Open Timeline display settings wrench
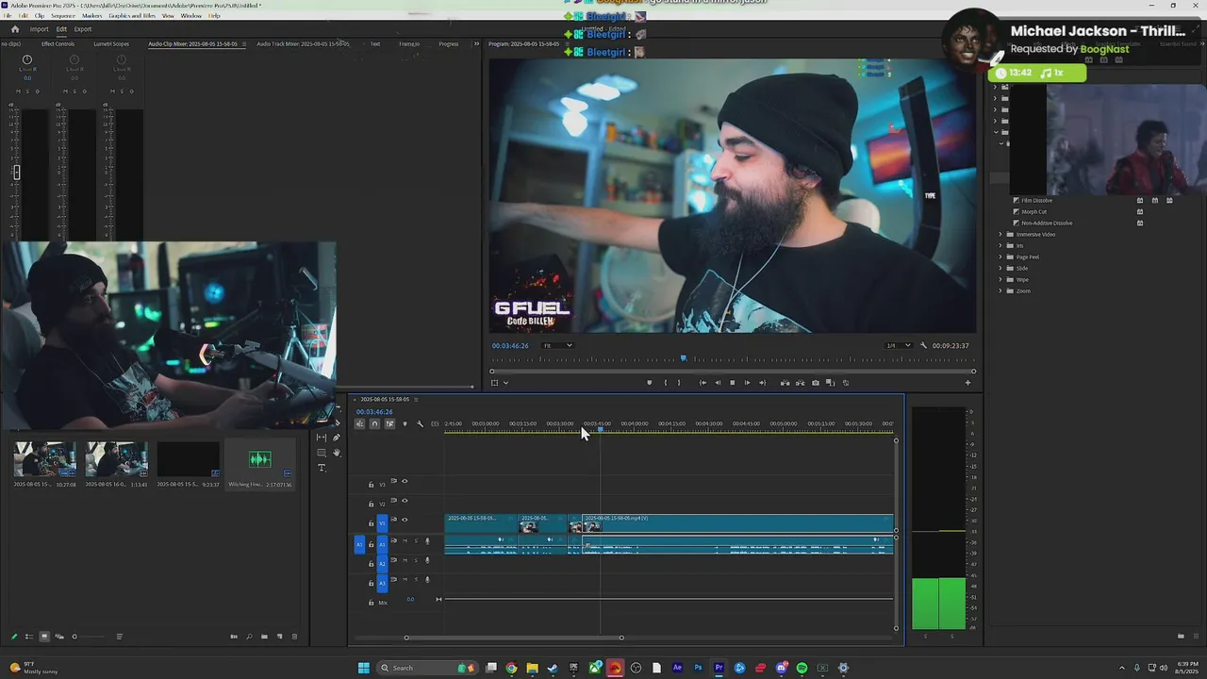Screen dimensions: 1207x679 tap(421, 423)
